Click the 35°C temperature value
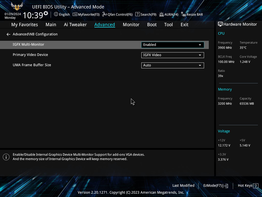Screen dimensions: 262x197 click(243, 48)
